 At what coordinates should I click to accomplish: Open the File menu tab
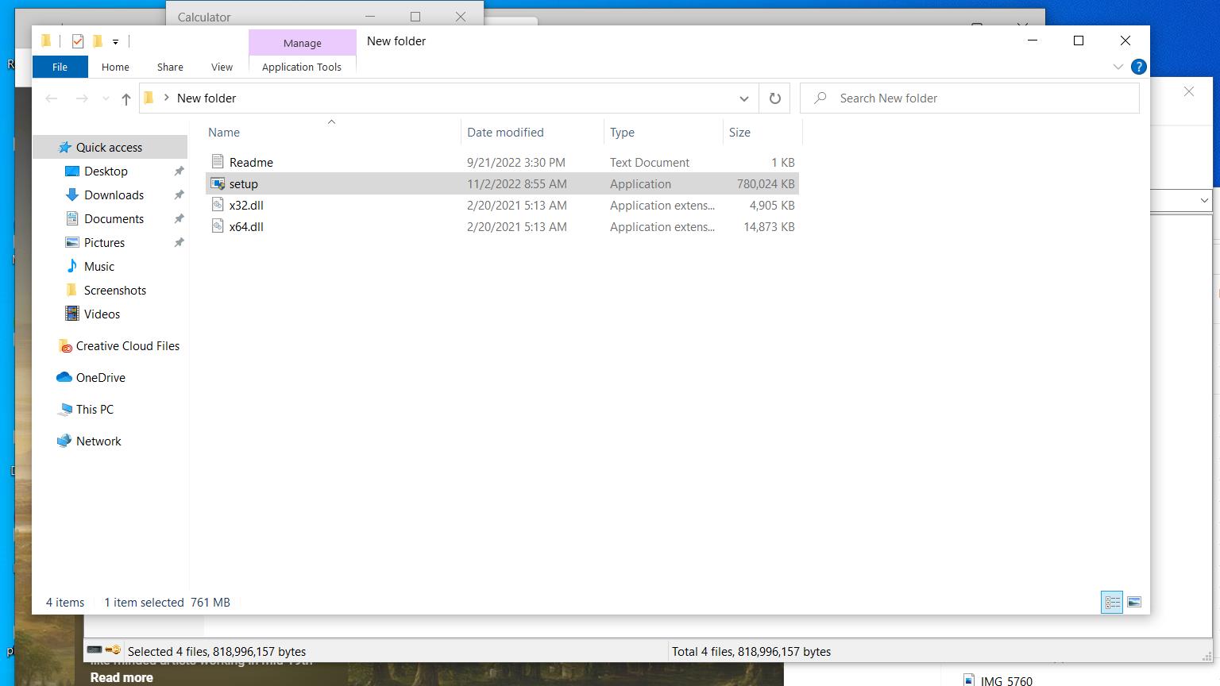tap(60, 67)
